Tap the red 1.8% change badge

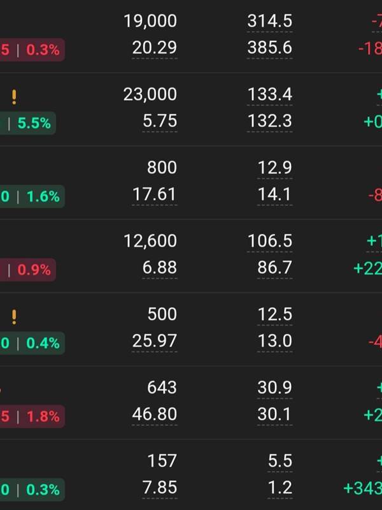32,416
